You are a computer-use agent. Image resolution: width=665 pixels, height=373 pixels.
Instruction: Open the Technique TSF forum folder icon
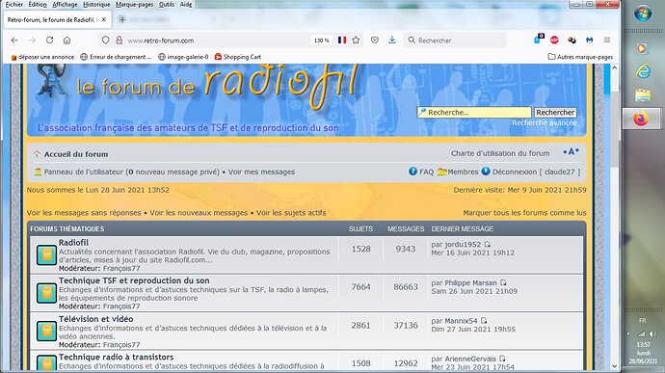(x=46, y=293)
